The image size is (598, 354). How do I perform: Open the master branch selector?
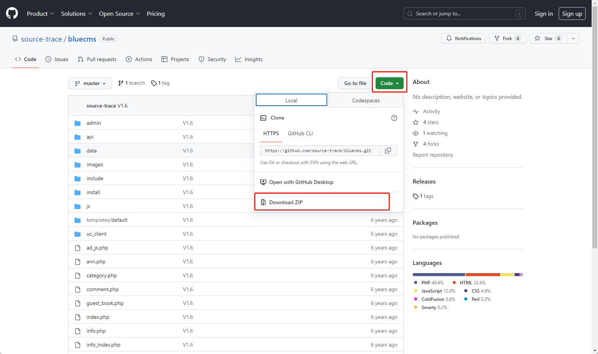tap(90, 83)
